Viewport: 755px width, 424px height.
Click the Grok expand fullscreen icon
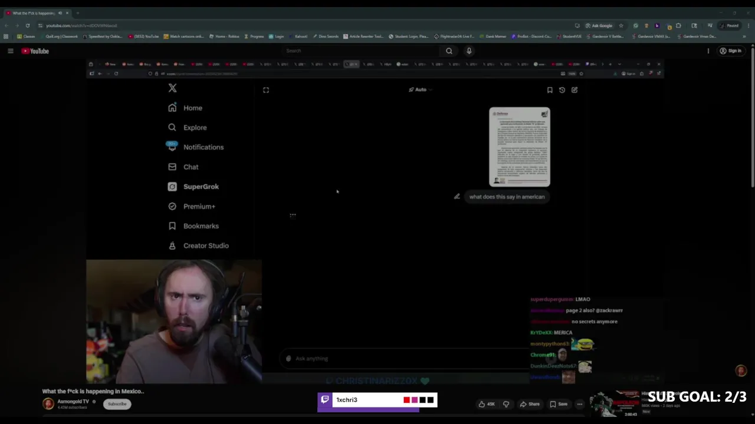coord(266,90)
